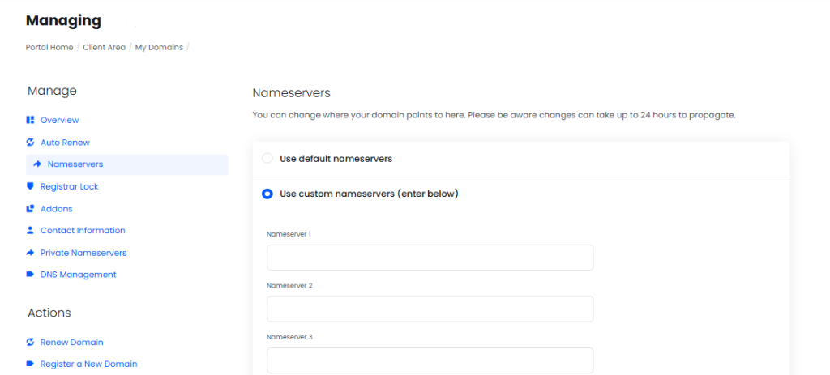Screen dimensions: 830x375
Task: Click the Contact Information person icon
Action: pyautogui.click(x=30, y=231)
